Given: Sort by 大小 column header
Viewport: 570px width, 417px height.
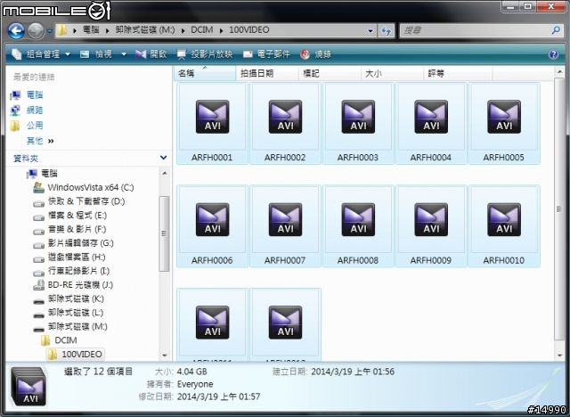Looking at the screenshot, I should pos(392,73).
